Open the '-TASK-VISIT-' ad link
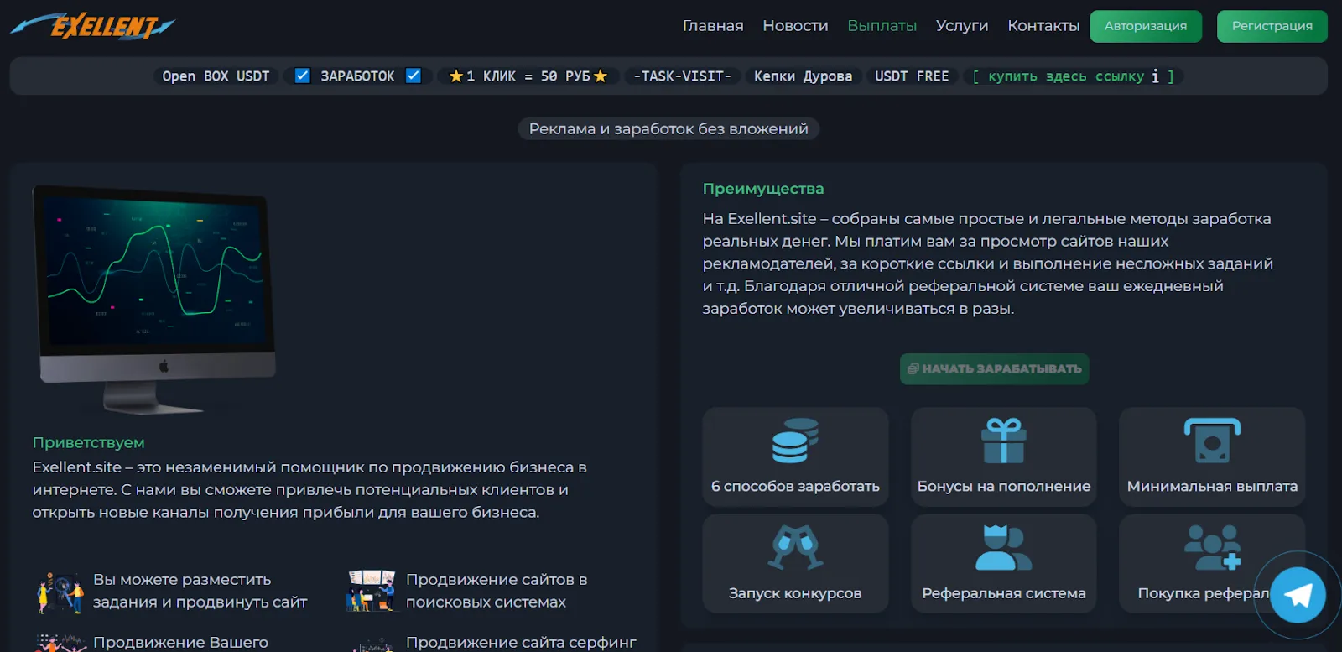Screen dimensions: 1342x652 click(682, 76)
